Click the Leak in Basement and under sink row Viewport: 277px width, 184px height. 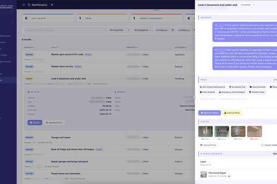coord(108,80)
